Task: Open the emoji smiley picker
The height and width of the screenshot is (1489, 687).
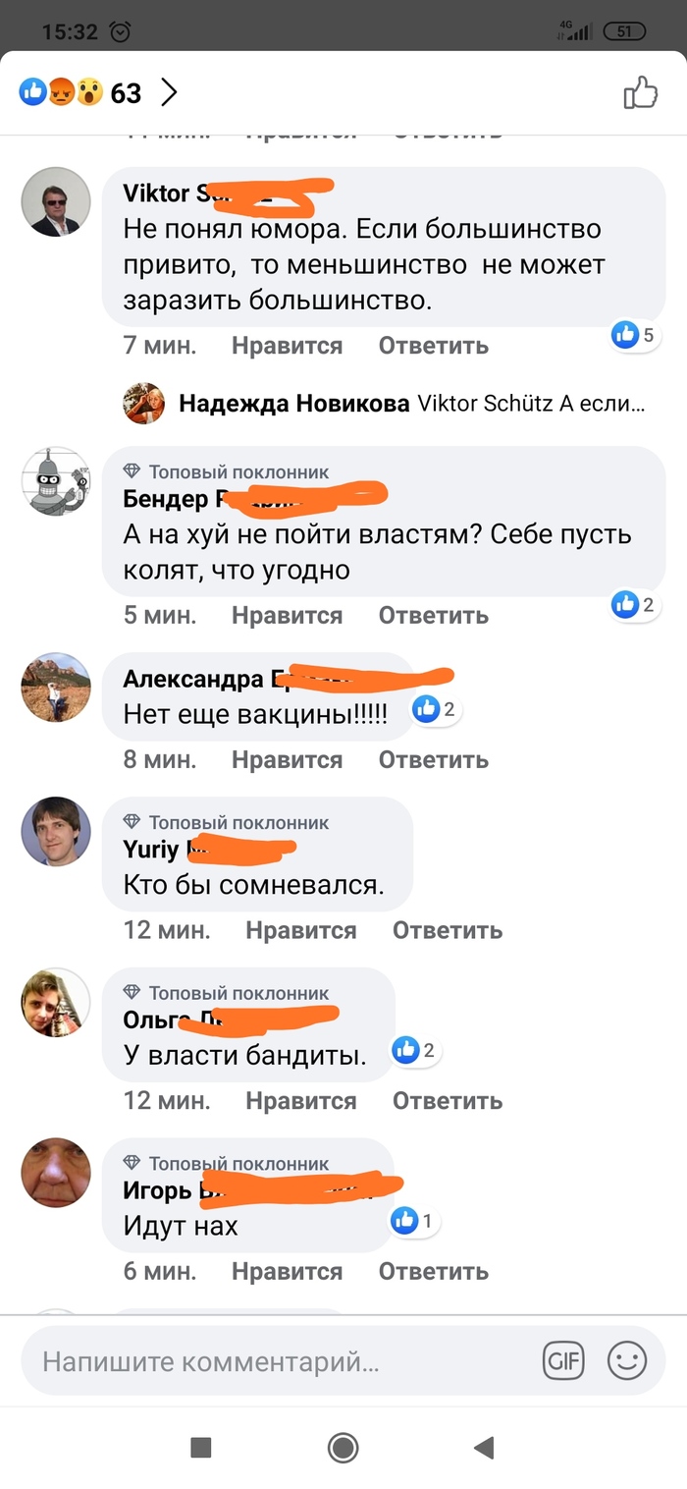Action: [627, 1361]
